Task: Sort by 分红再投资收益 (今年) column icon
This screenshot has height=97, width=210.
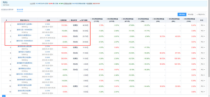Action: coord(183,19)
